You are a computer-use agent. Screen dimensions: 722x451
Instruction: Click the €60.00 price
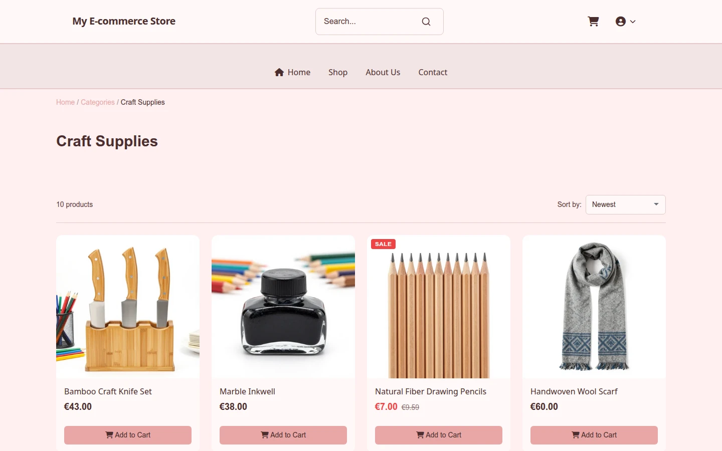544,406
